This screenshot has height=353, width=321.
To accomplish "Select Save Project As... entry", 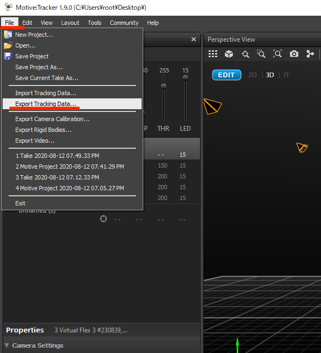I will [x=72, y=67].
